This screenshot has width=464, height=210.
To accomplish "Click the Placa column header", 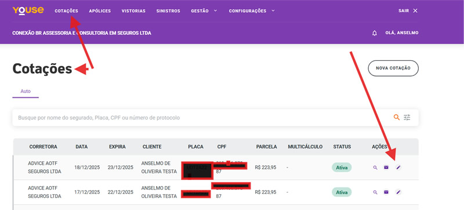I will tap(196, 147).
